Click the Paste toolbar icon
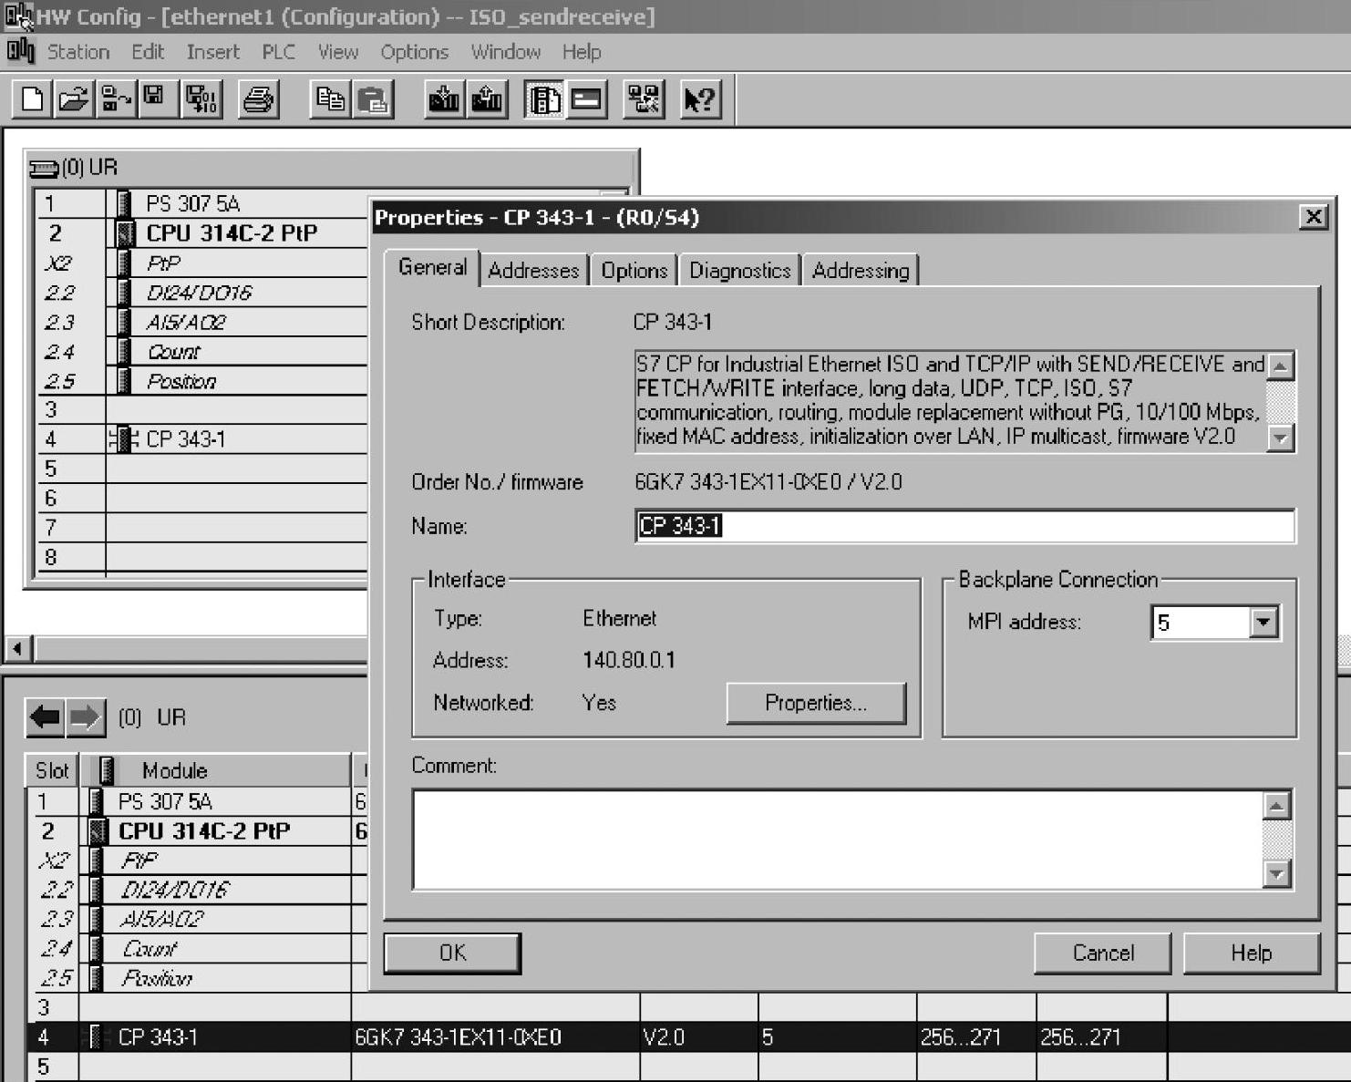The image size is (1351, 1082). tap(372, 98)
